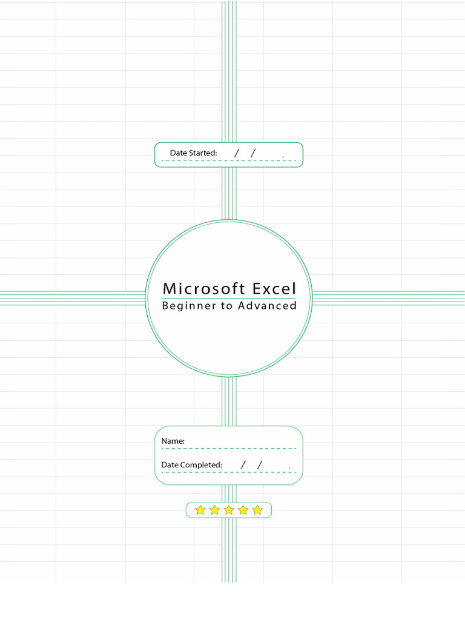
Task: Select the first yellow star
Action: click(200, 510)
